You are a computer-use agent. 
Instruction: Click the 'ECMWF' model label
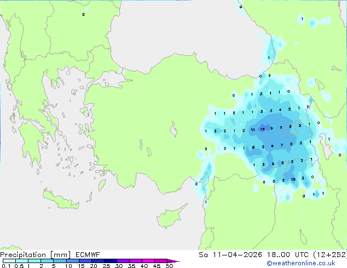pyautogui.click(x=88, y=255)
